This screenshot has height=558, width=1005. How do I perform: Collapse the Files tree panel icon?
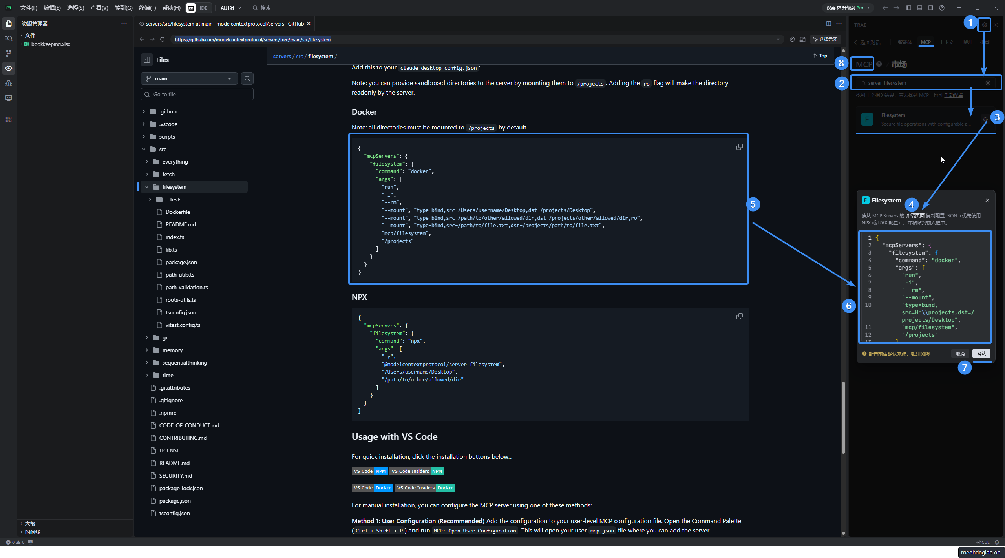[147, 60]
